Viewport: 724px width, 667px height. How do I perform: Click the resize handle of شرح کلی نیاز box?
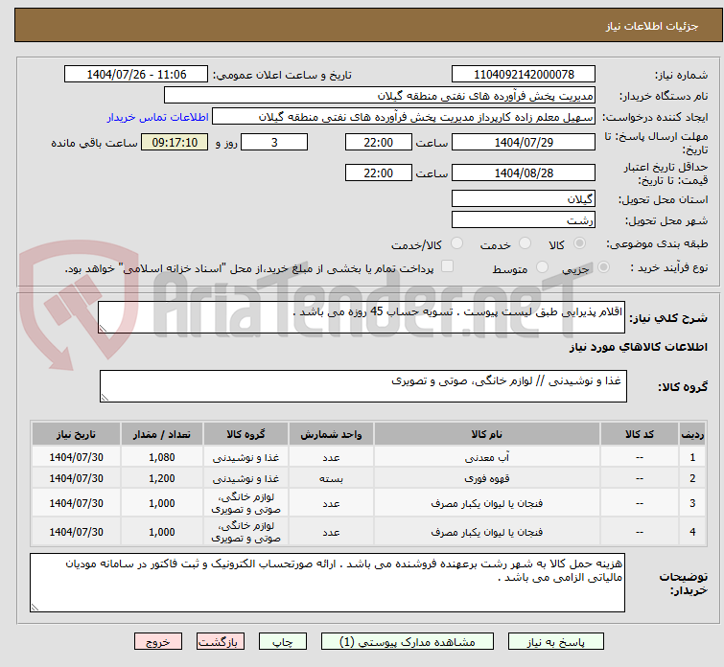[103, 328]
